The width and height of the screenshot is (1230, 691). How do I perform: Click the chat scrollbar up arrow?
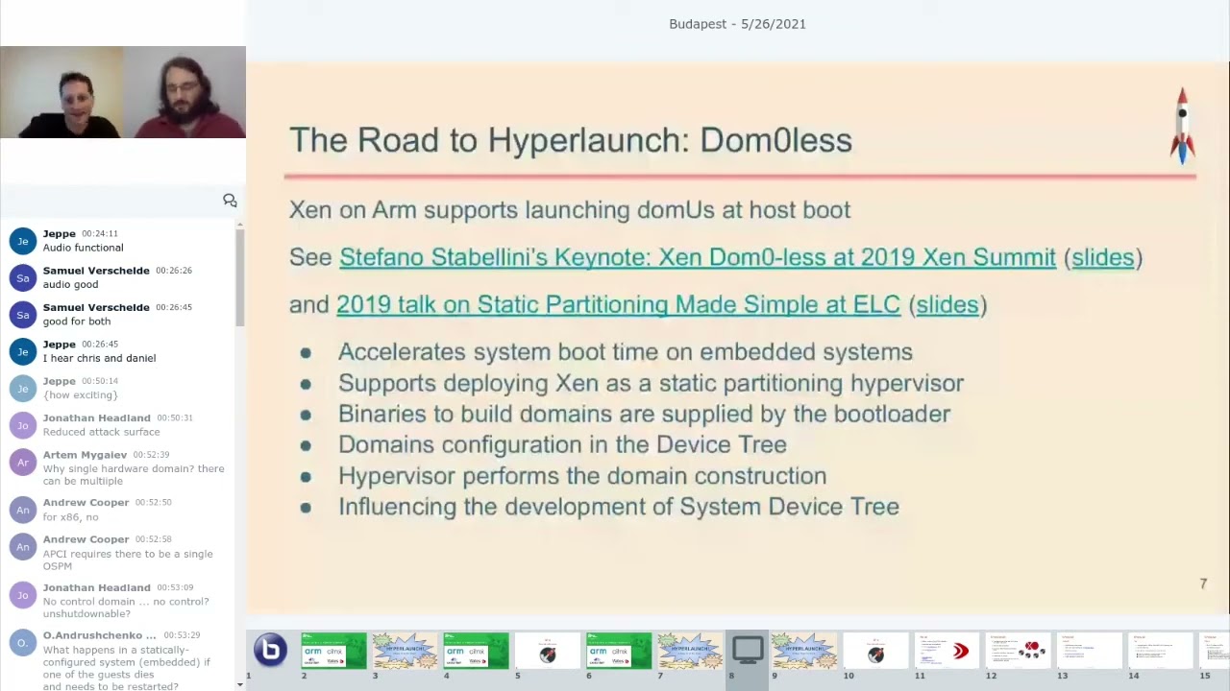(239, 224)
